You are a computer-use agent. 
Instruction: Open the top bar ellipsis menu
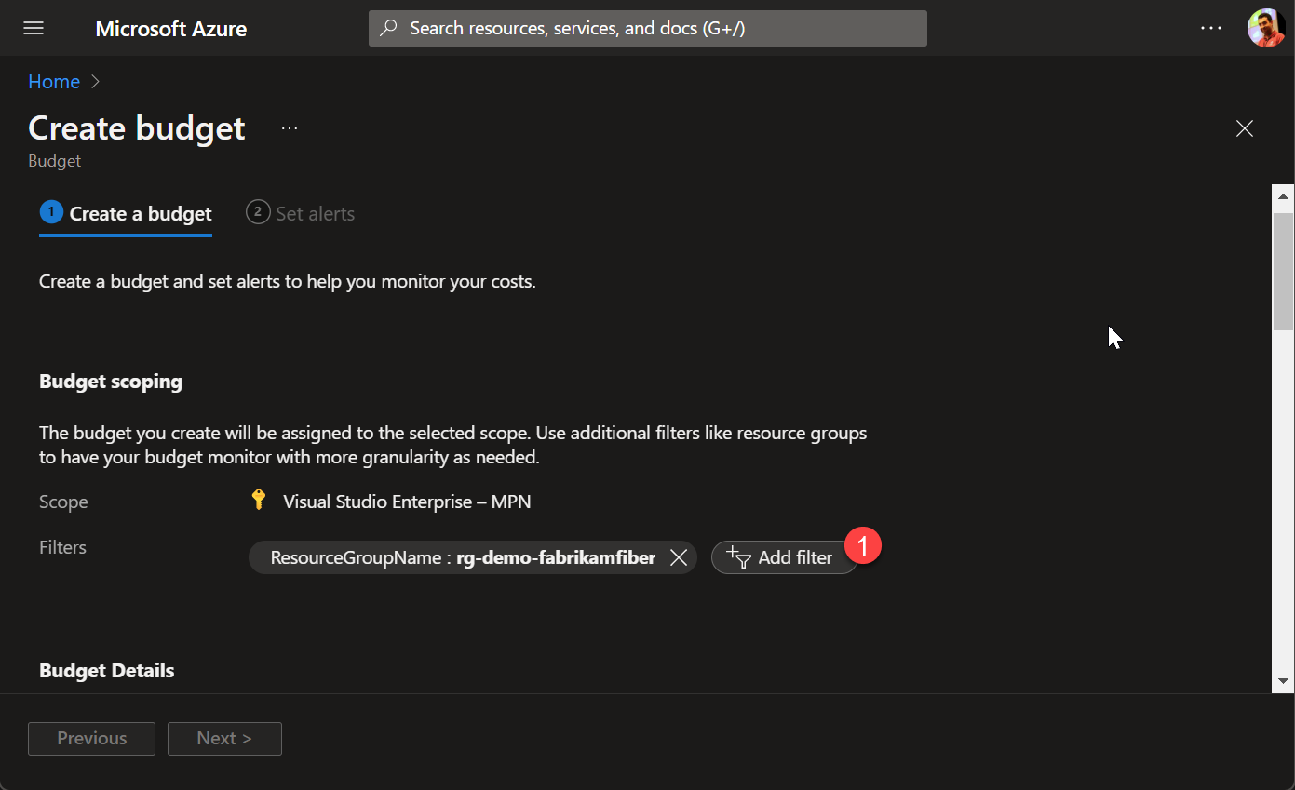(1211, 28)
